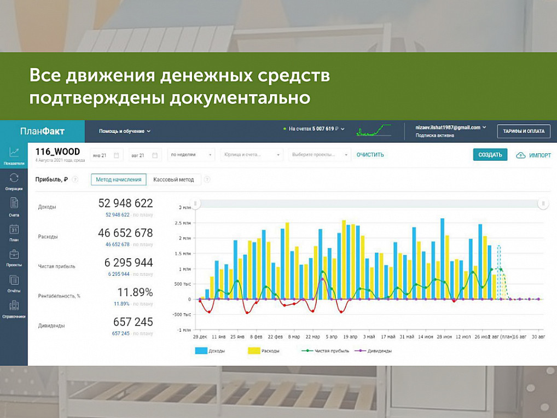Toggle Дивиденды series in chart legend
This screenshot has width=557, height=418.
click(x=373, y=351)
